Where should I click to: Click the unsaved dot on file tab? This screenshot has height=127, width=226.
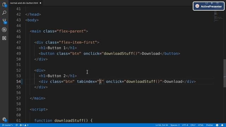click(x=40, y=3)
